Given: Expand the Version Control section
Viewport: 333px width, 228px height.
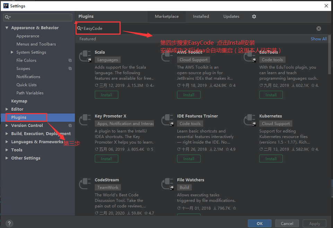Looking at the screenshot, I should tap(7, 125).
